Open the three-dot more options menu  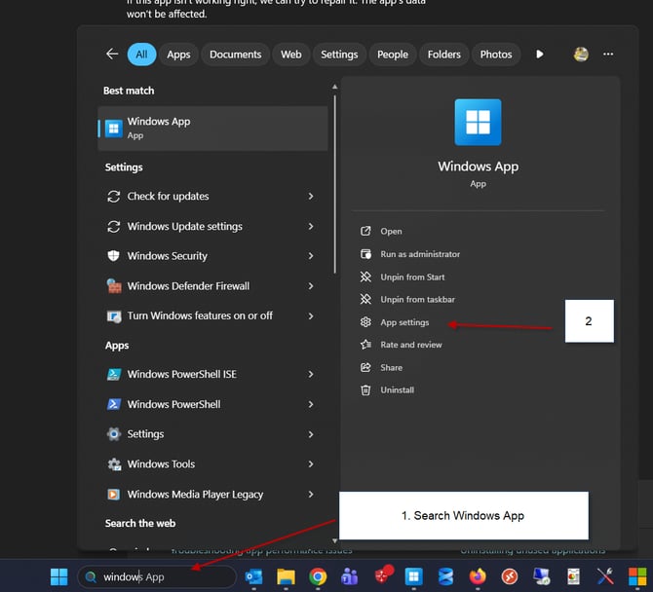608,55
